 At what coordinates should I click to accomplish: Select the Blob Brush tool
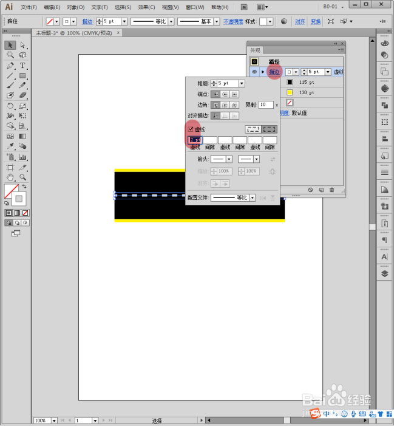pos(10,95)
